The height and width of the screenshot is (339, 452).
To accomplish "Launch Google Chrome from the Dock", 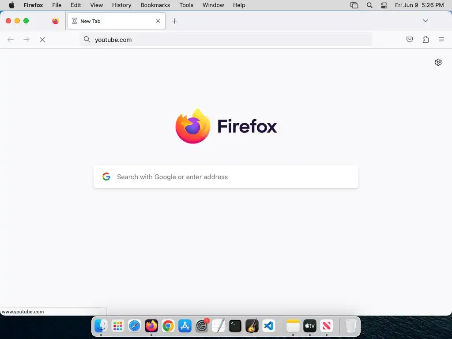I will (168, 326).
